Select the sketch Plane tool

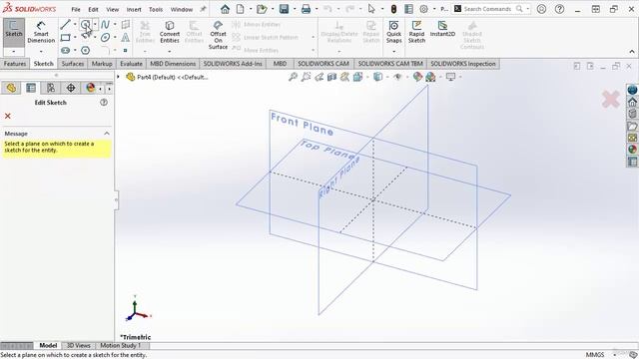pyautogui.click(x=126, y=24)
